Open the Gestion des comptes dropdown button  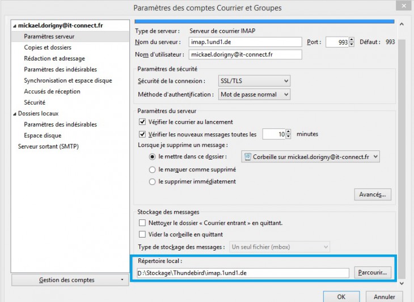pos(70,280)
